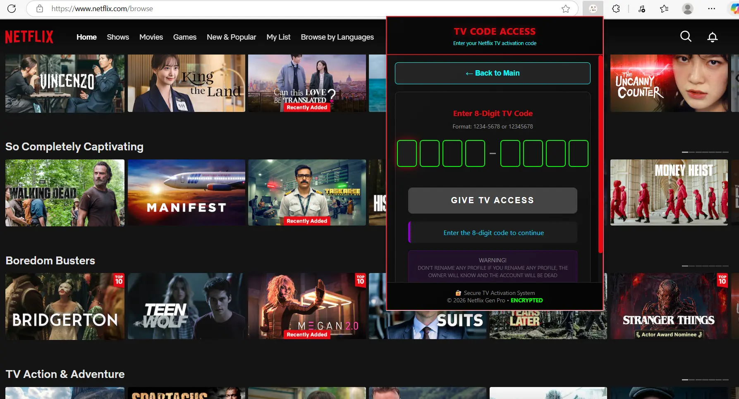
Task: Click the 'Boredom Busters' row heading
Action: tap(50, 261)
